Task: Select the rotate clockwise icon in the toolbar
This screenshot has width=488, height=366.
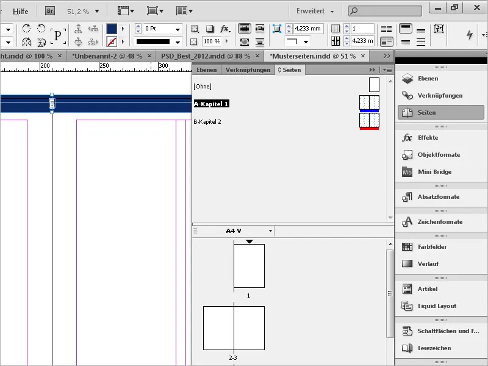Action: click(x=26, y=29)
